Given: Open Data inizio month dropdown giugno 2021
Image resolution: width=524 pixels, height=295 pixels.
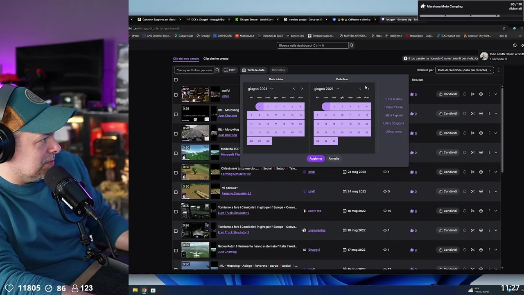Looking at the screenshot, I should (x=260, y=88).
